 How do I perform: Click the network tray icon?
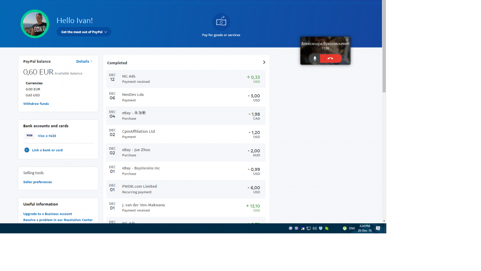(x=309, y=228)
